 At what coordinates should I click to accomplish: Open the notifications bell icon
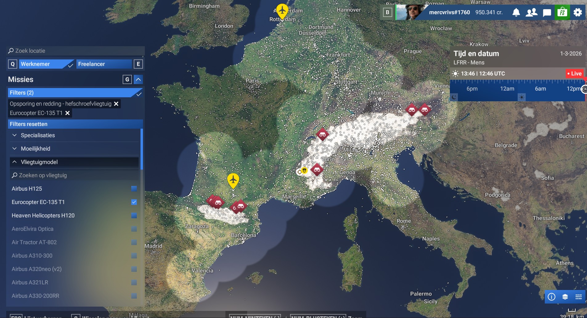pos(516,12)
